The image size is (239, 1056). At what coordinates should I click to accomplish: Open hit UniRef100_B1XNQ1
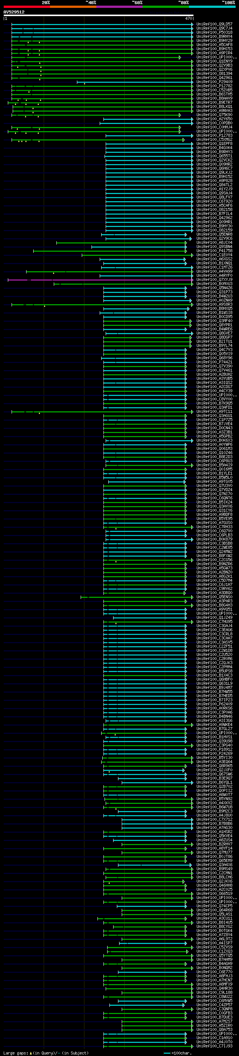coord(214,264)
